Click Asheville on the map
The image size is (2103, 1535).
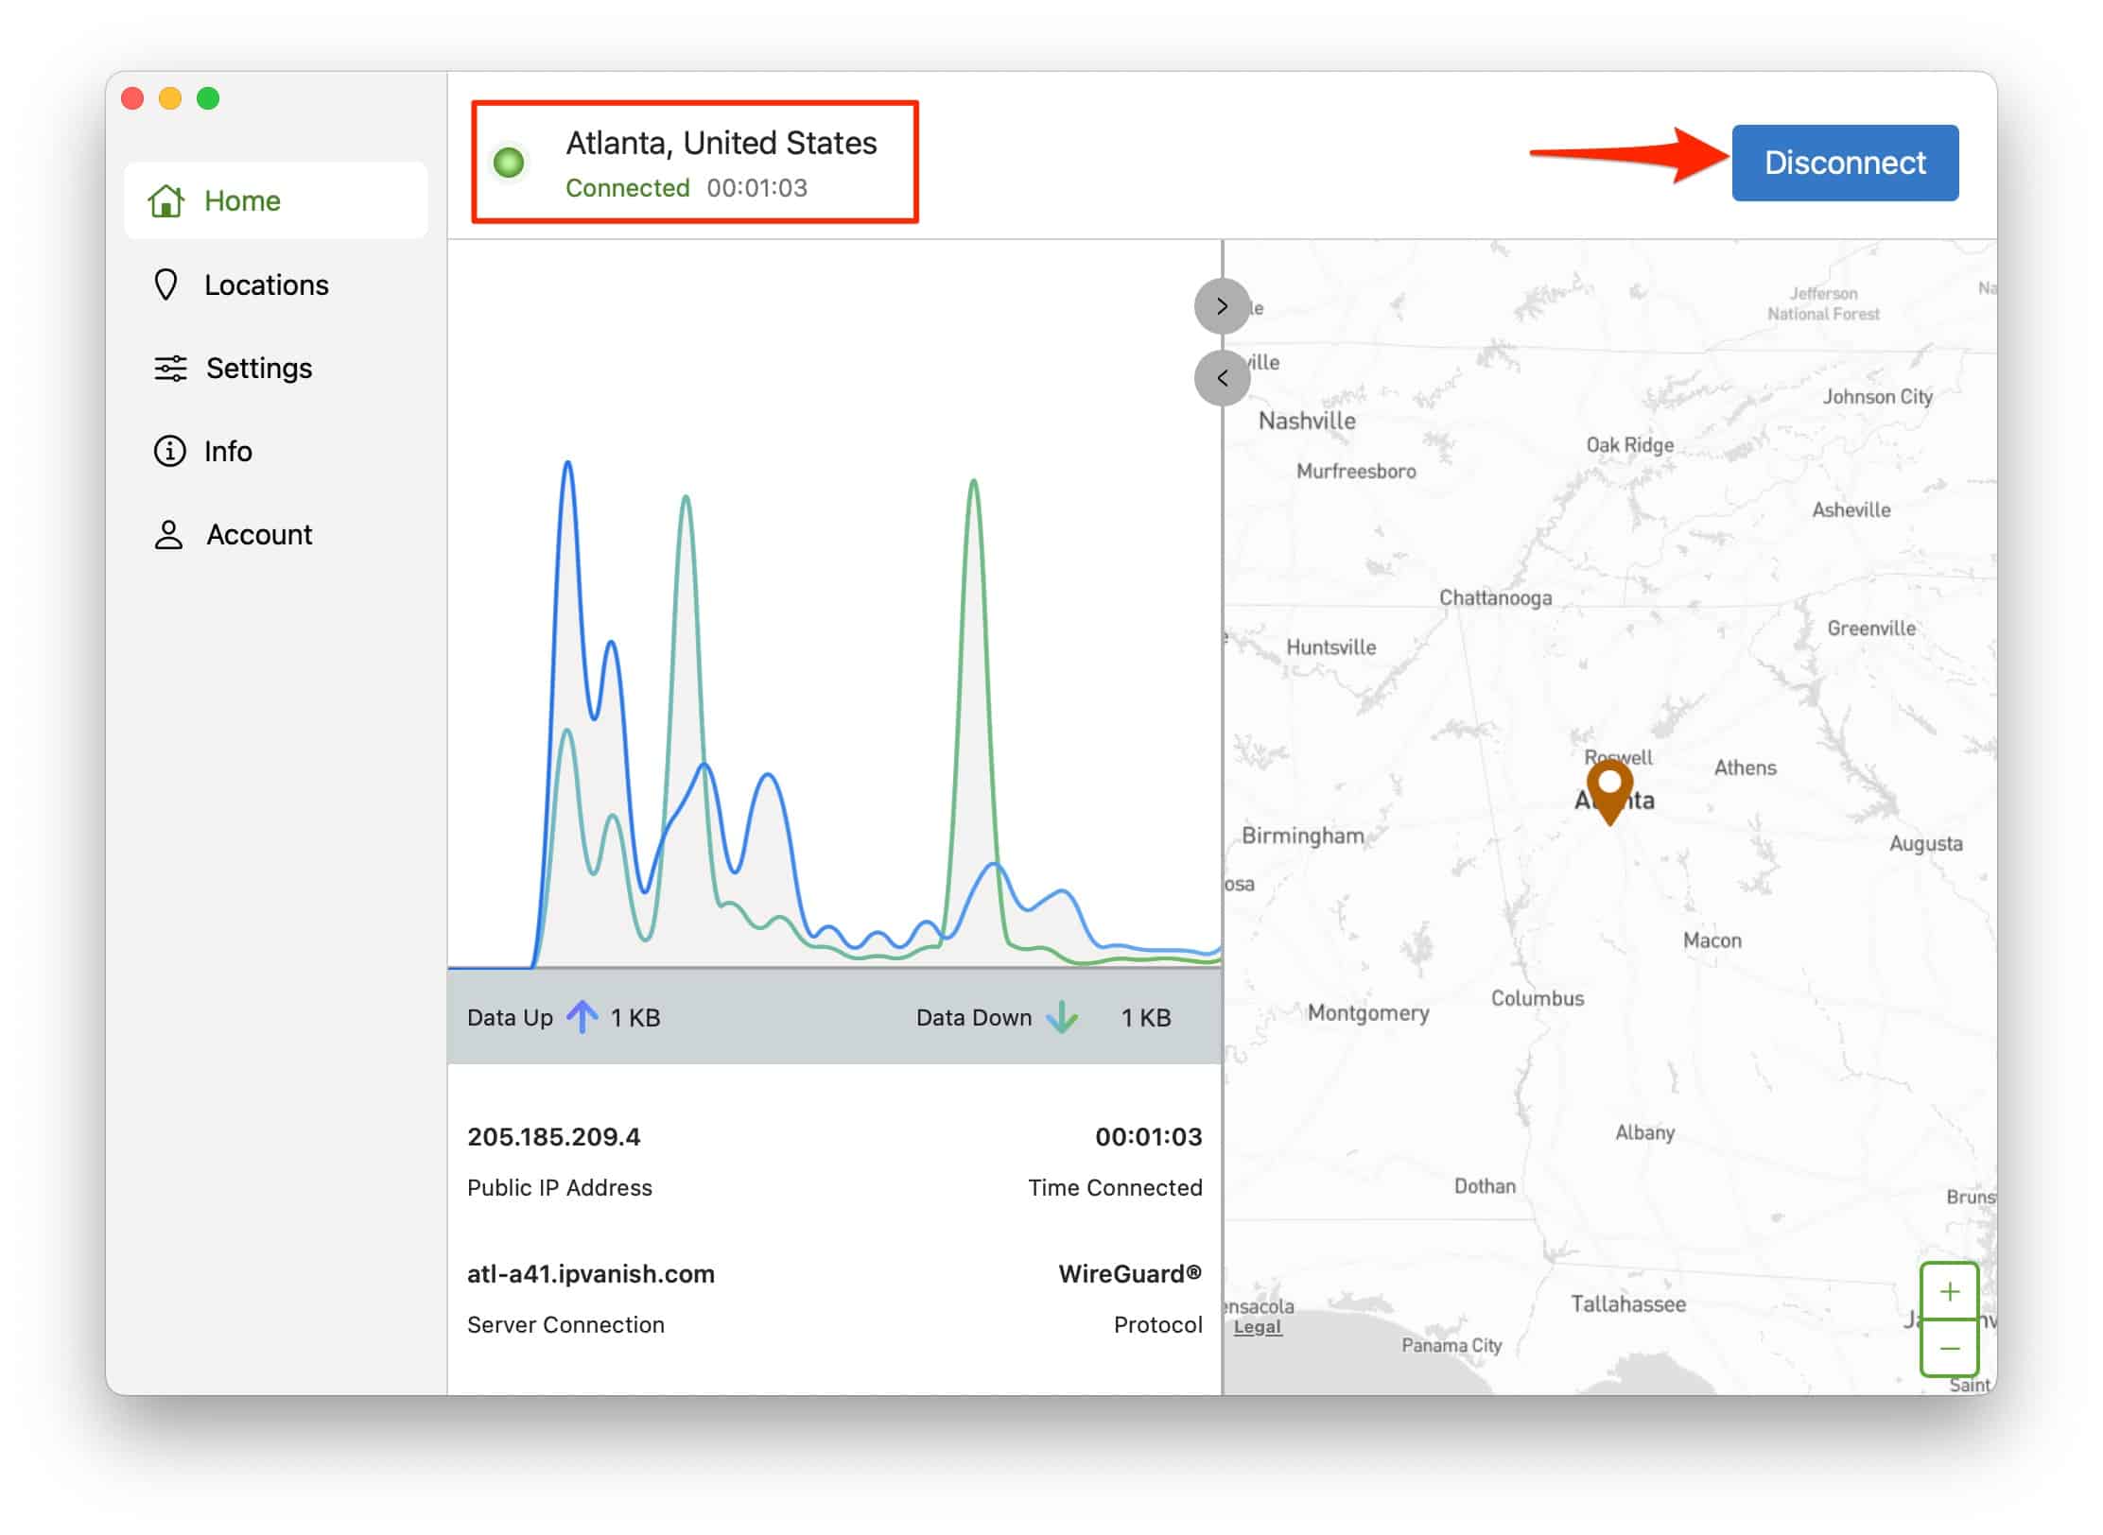[1851, 510]
